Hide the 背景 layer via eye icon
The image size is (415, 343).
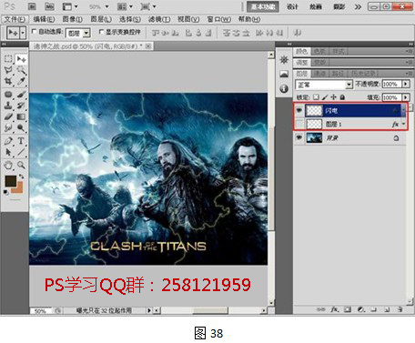click(299, 137)
